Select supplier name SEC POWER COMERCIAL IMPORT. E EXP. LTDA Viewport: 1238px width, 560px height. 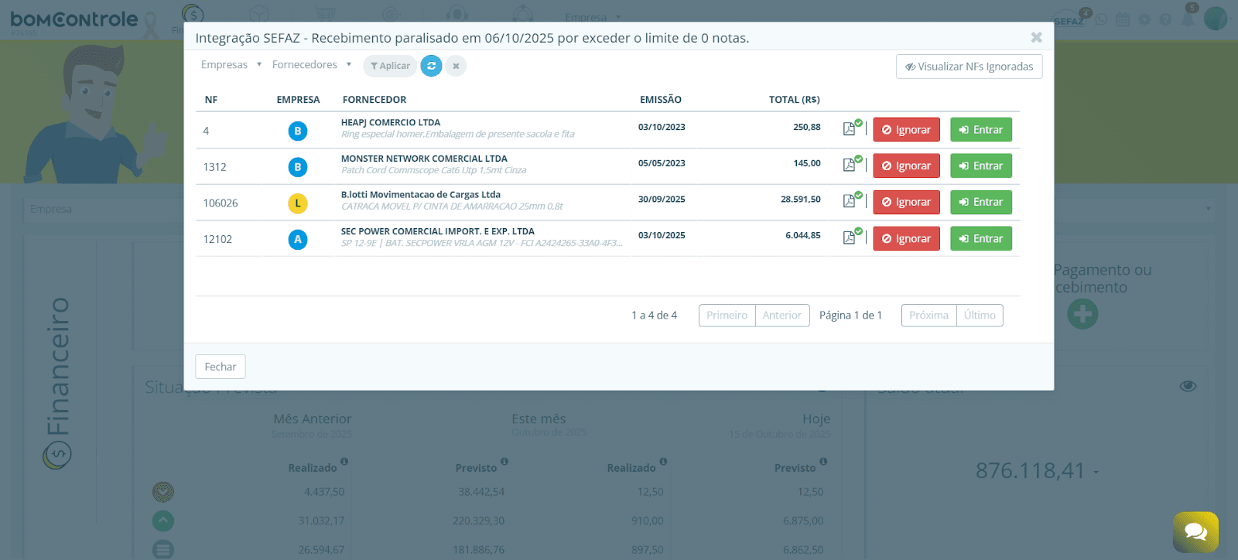pos(438,231)
